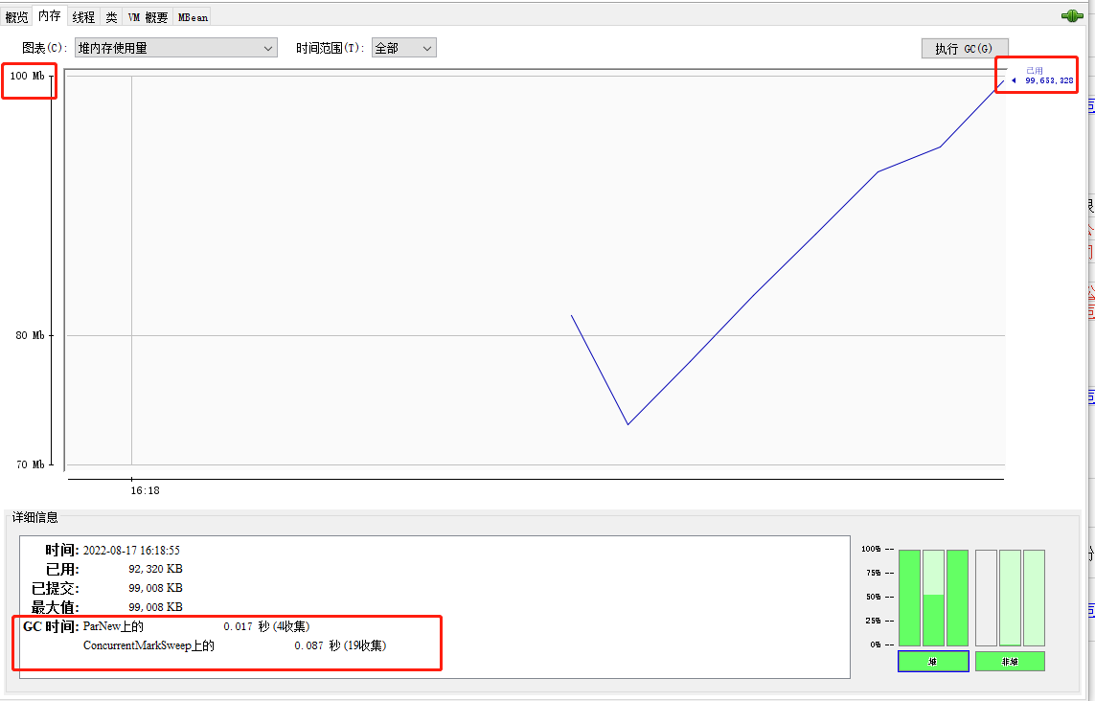Open the 类 classes tab
Screen dimensions: 1095x701
[112, 16]
